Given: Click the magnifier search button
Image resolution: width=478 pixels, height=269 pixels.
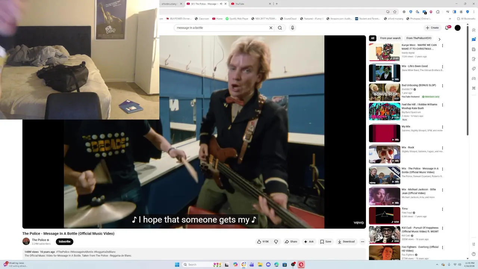Looking at the screenshot, I should point(280,28).
